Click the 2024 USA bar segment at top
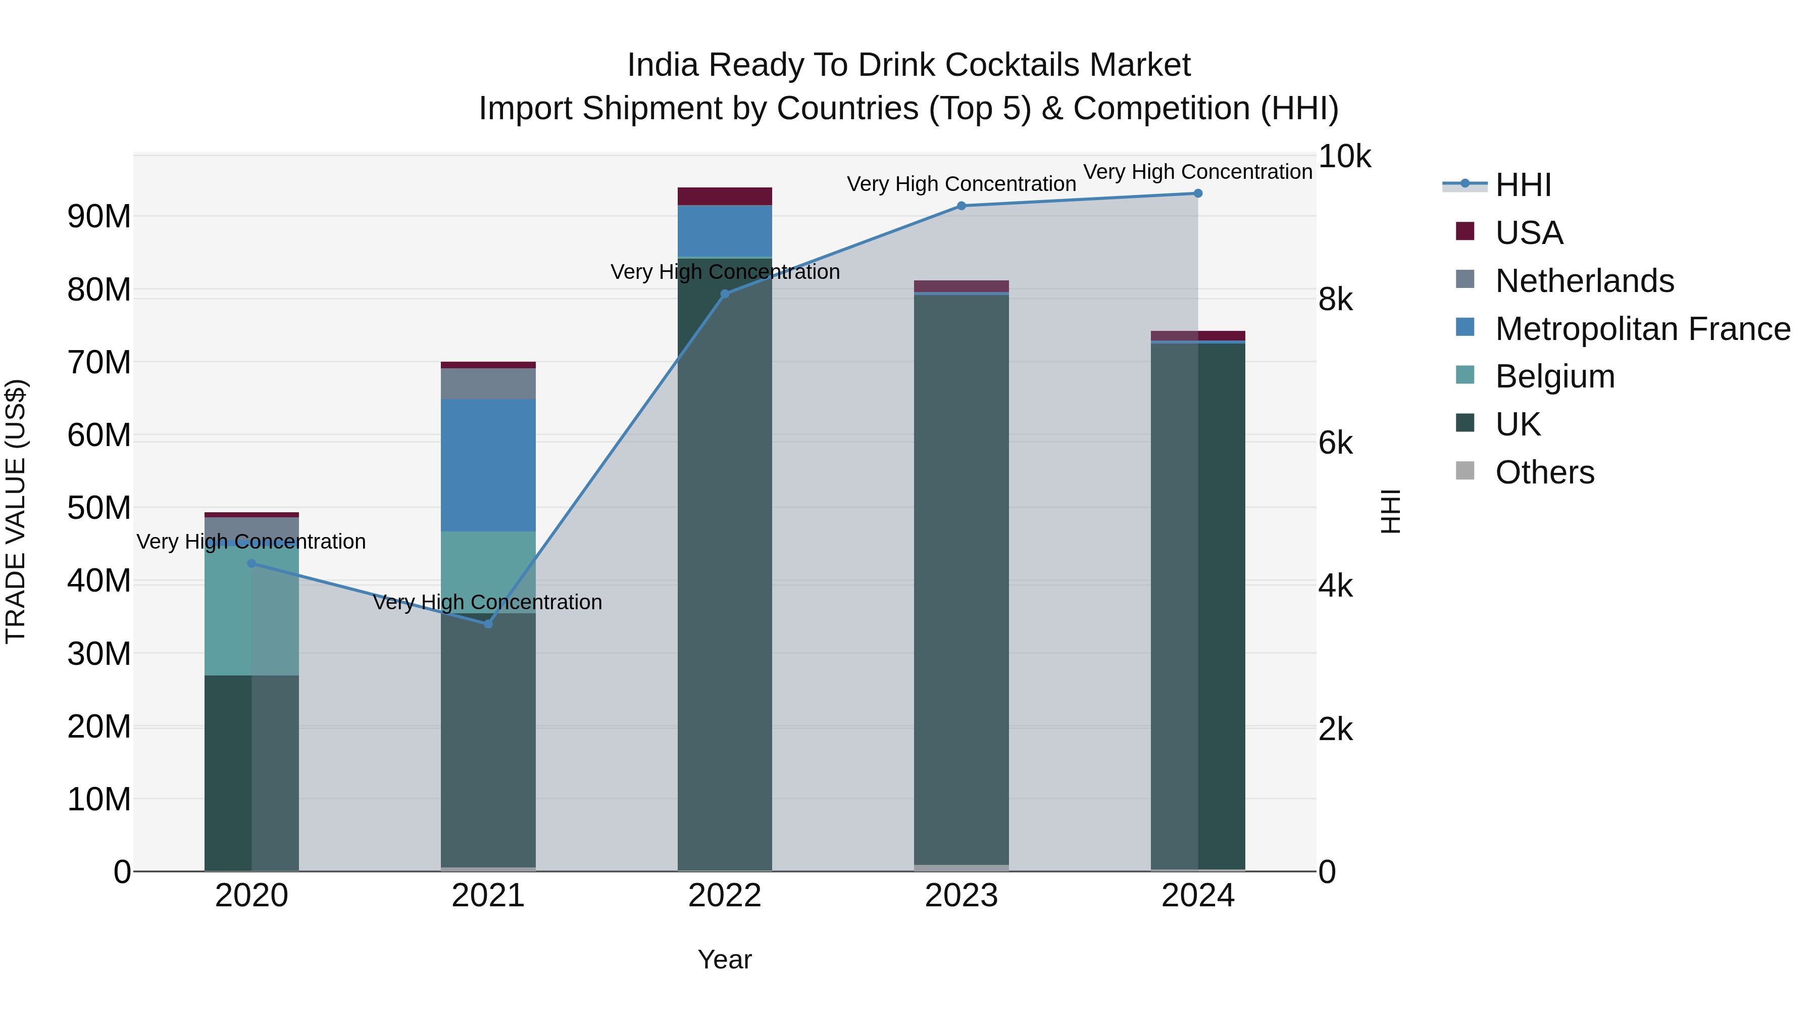This screenshot has height=1023, width=1818. coord(1198,335)
